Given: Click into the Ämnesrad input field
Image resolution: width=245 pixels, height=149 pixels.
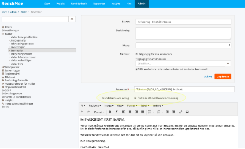Looking at the screenshot, I should 184,90.
